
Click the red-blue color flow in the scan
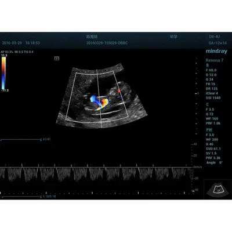tap(100, 103)
